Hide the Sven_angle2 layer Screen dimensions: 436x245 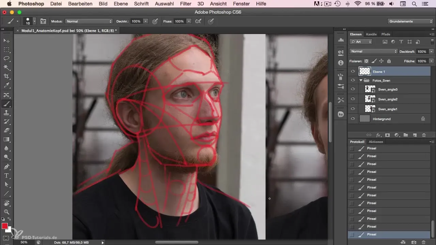click(x=353, y=99)
